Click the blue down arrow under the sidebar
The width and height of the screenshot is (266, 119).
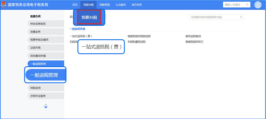coord(46,107)
